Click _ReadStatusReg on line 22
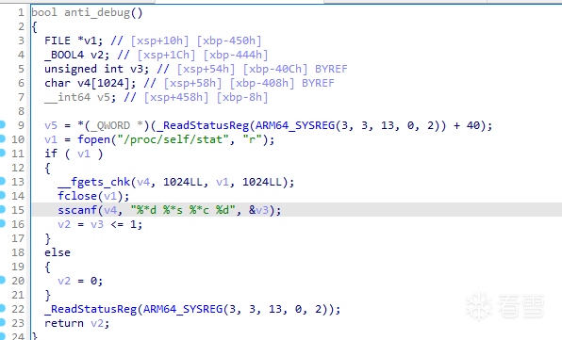Viewport: 562px width, 340px height. pos(91,309)
